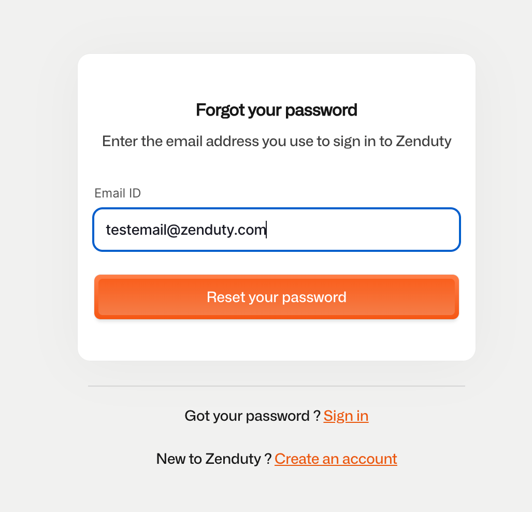Click the zenduty.com domain in the email field
532x512 pixels.
pos(223,230)
